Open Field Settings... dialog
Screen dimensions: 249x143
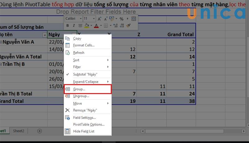click(88, 117)
